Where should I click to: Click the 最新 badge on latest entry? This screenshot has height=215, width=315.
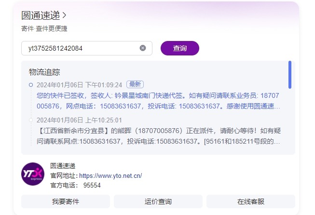pyautogui.click(x=135, y=84)
